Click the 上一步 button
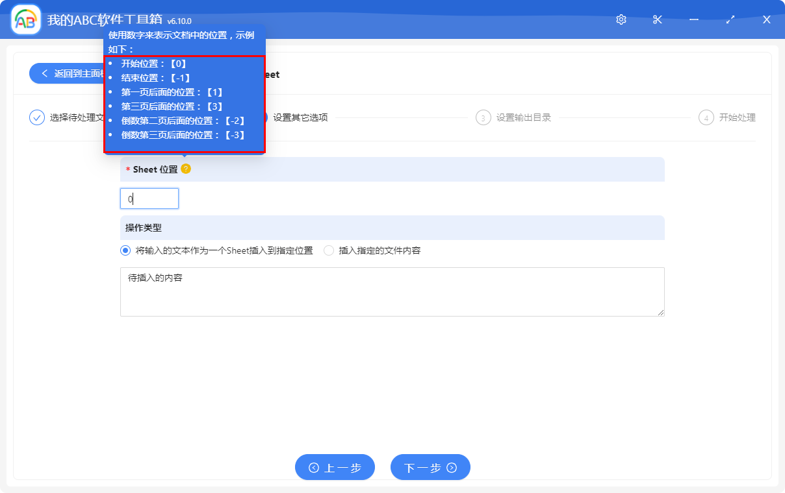This screenshot has width=785, height=493. click(335, 467)
